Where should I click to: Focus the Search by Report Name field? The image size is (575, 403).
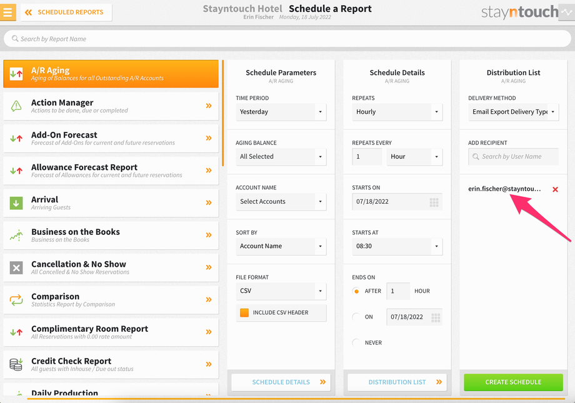click(x=287, y=39)
